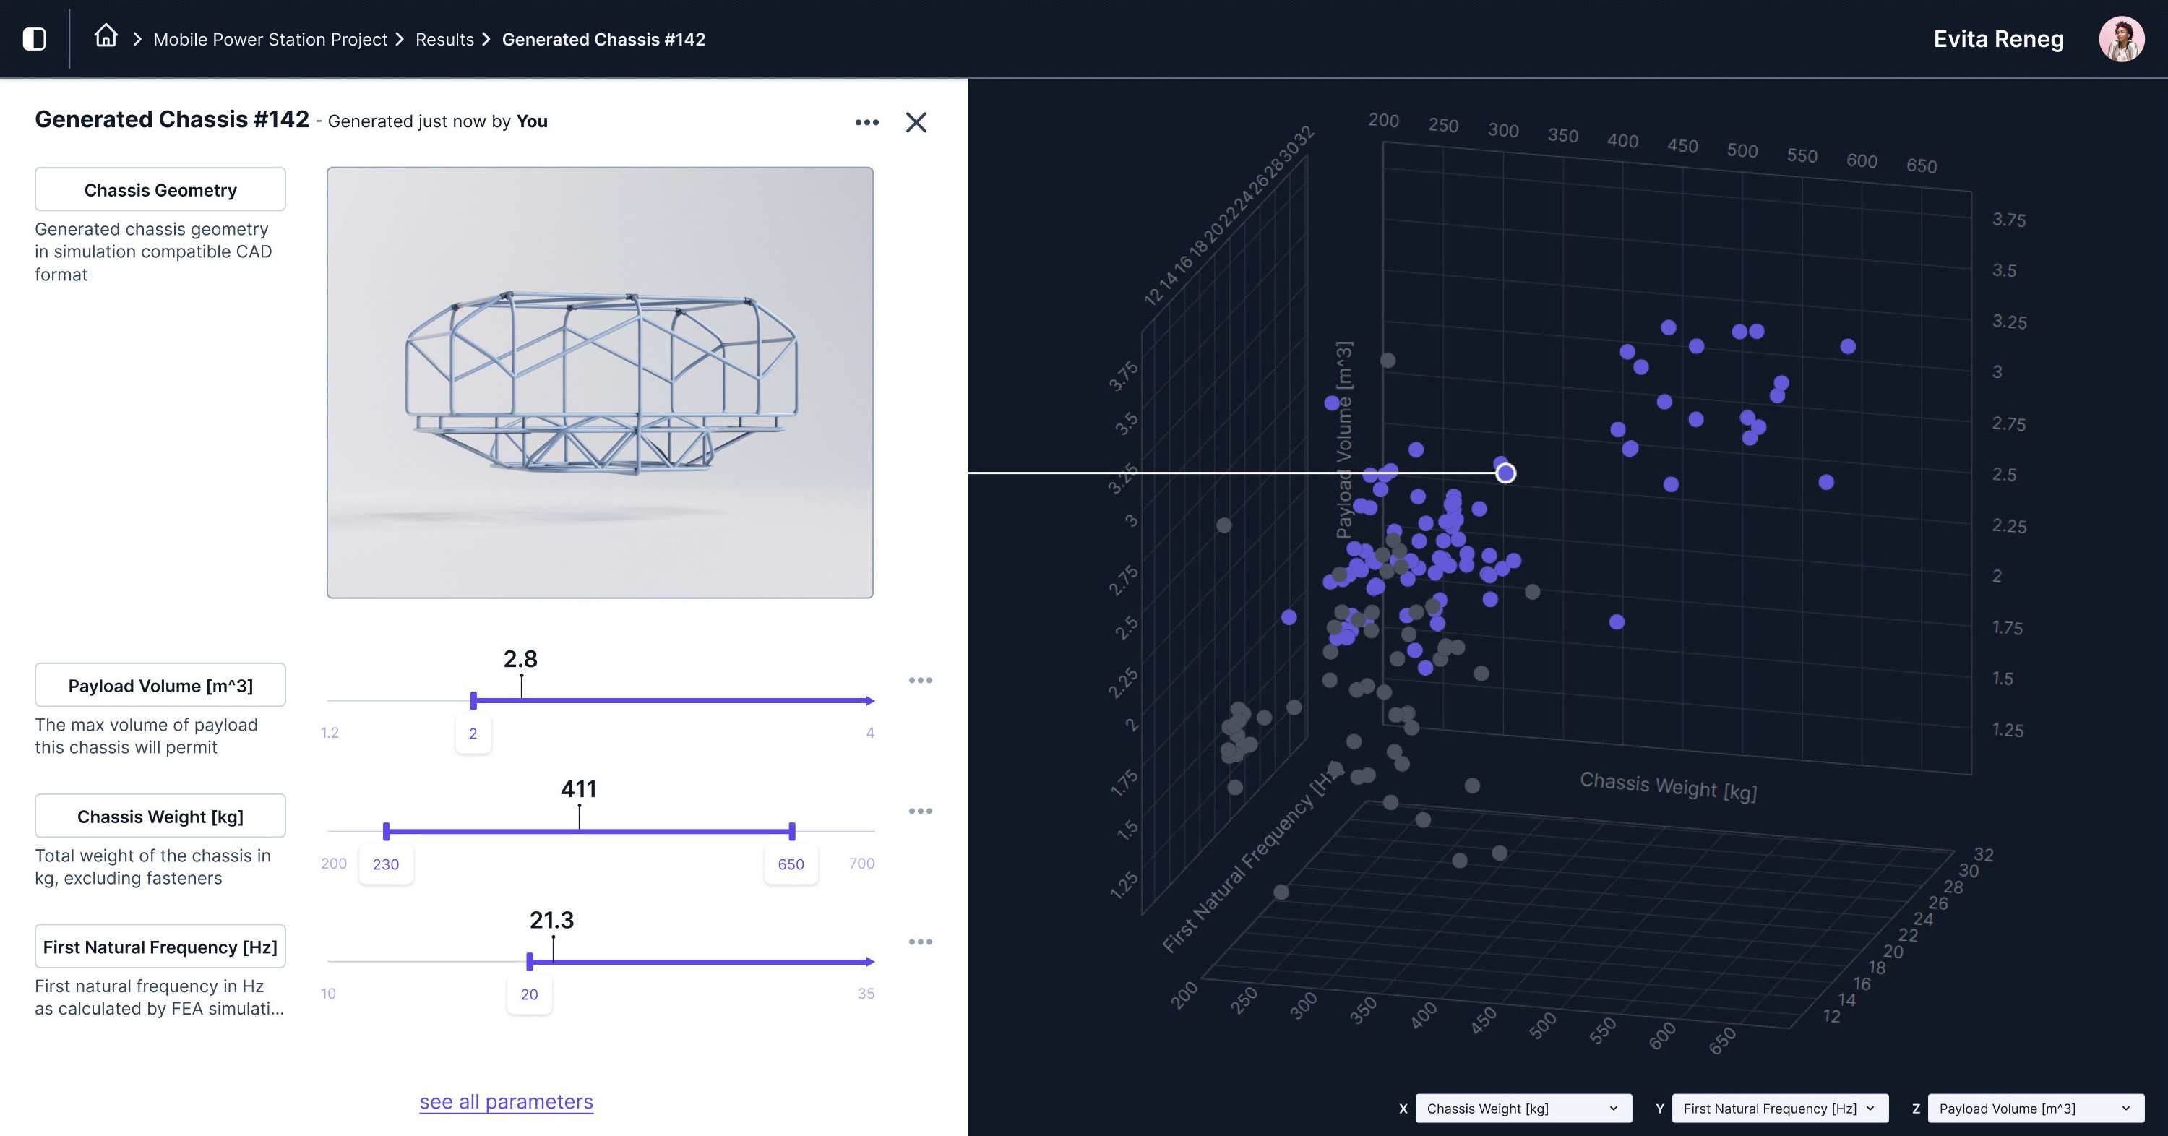
Task: Go to Results breadcrumb
Action: click(444, 40)
